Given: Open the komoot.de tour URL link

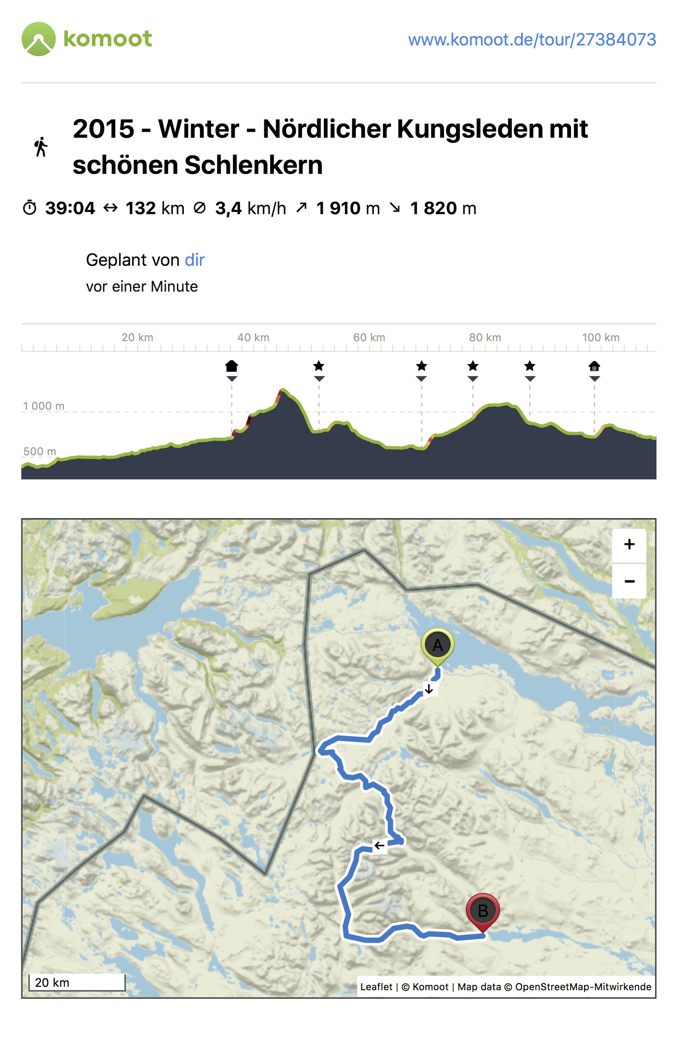Looking at the screenshot, I should [531, 40].
